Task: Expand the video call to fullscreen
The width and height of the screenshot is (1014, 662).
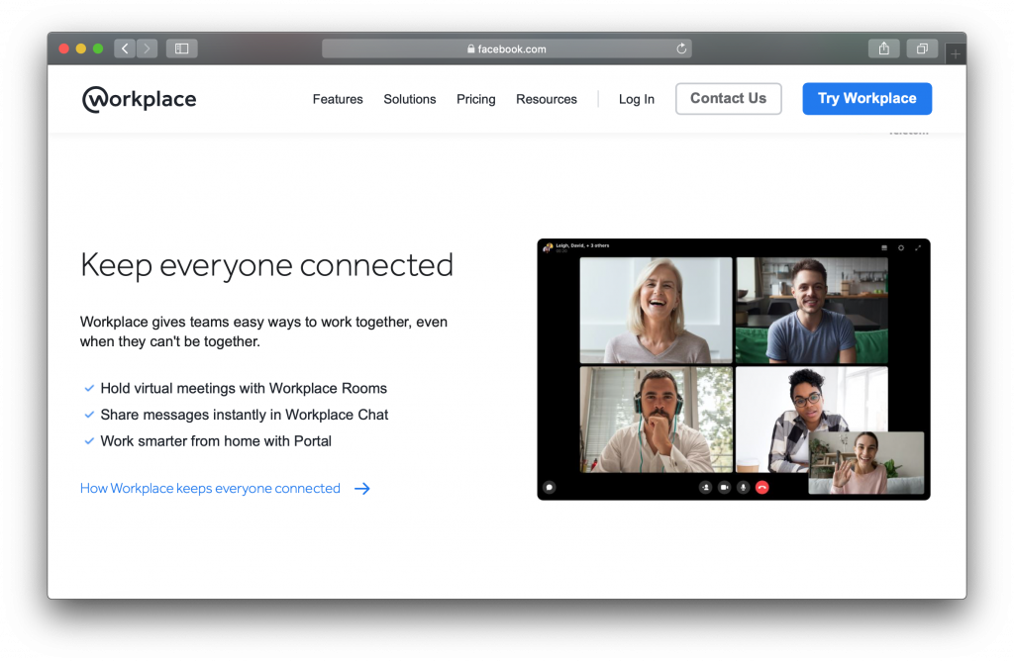Action: [x=918, y=247]
